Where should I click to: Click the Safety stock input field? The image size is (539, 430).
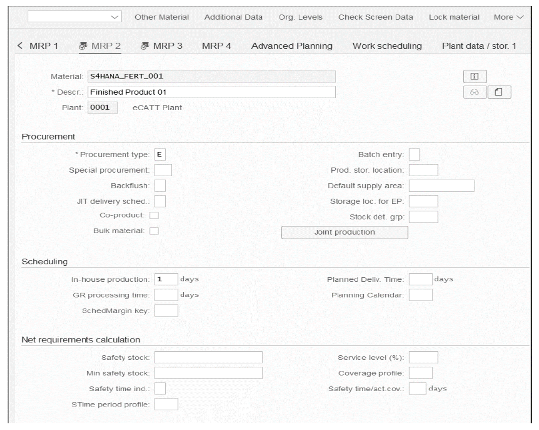pyautogui.click(x=208, y=357)
